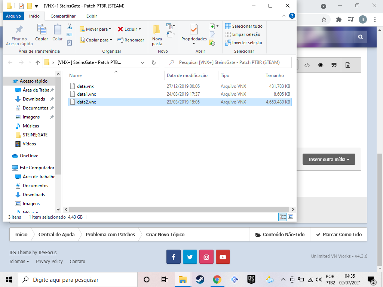
Task: Switch to the Compartilhar ribbon tab
Action: point(63,16)
